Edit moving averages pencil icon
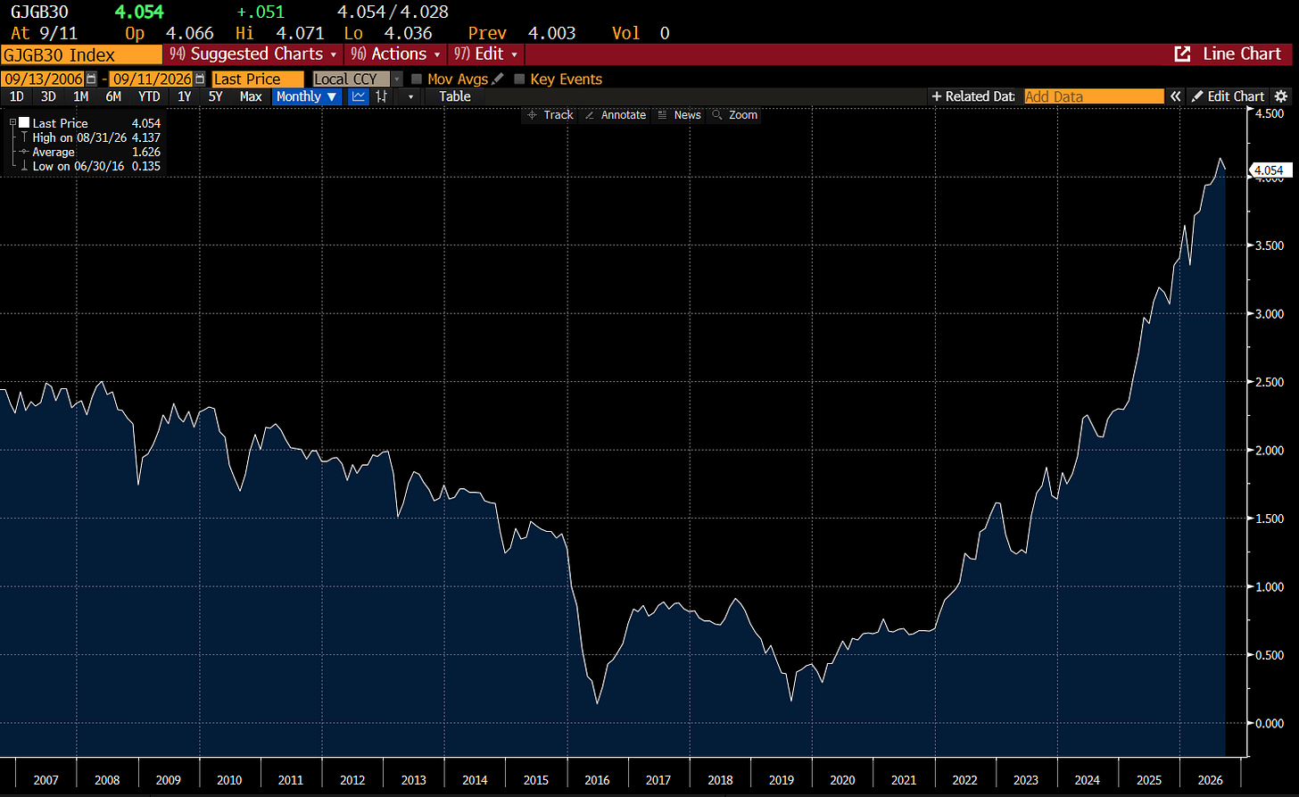Viewport: 1299px width, 797px height. tap(498, 79)
